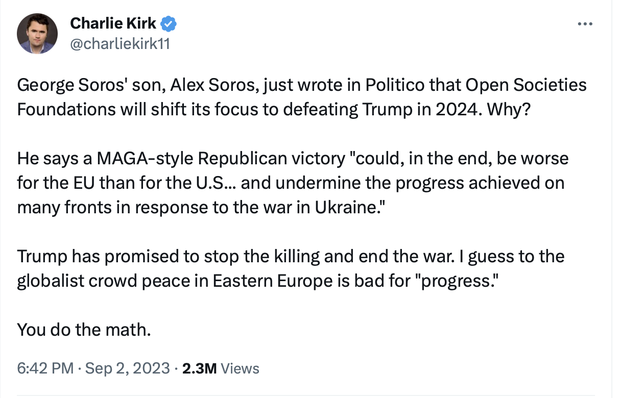The width and height of the screenshot is (618, 398).
Task: Click the "You do the math." line
Action: 84,330
